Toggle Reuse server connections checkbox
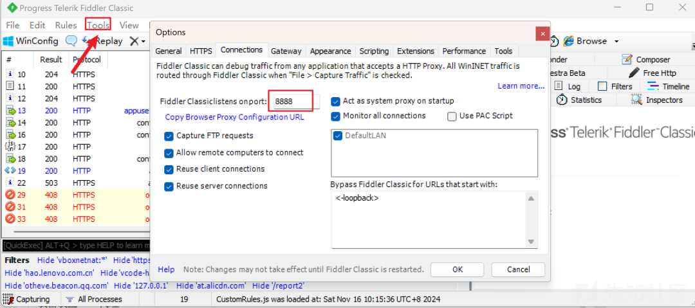This screenshot has width=695, height=308. (169, 186)
